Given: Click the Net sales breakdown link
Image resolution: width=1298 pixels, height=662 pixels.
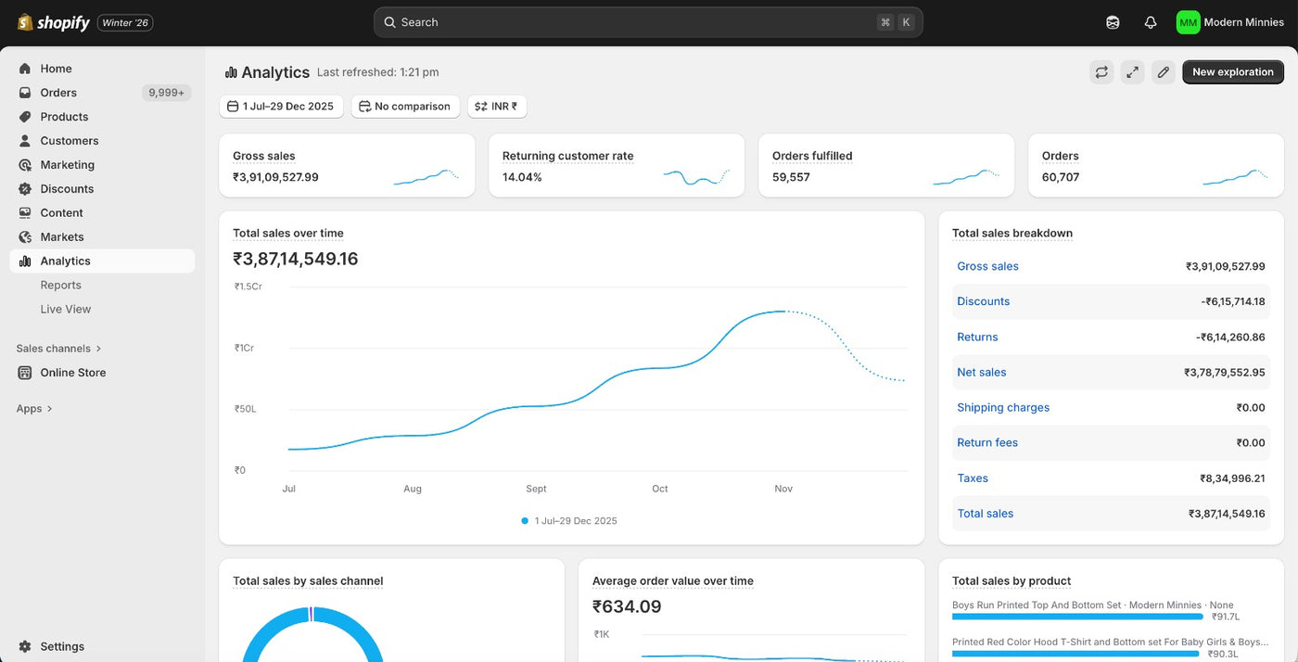Looking at the screenshot, I should coord(982,372).
